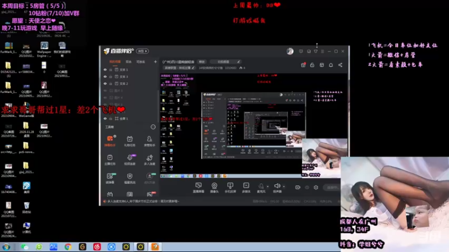The image size is (449, 252).
Task: Open NetEase Music red taskbar icon
Action: point(97,247)
